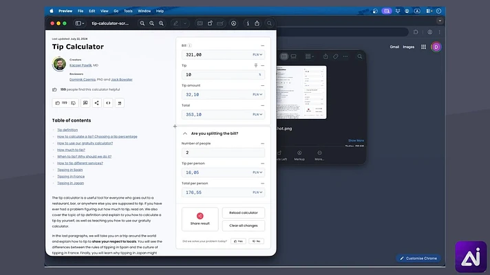Click the cite quotation icon
Viewport: 490px width, 275px height.
[120, 102]
